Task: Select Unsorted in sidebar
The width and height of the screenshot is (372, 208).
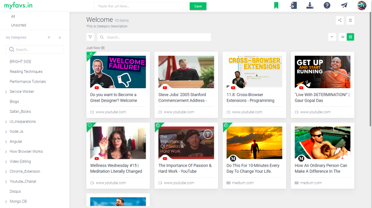Action: coord(19,25)
